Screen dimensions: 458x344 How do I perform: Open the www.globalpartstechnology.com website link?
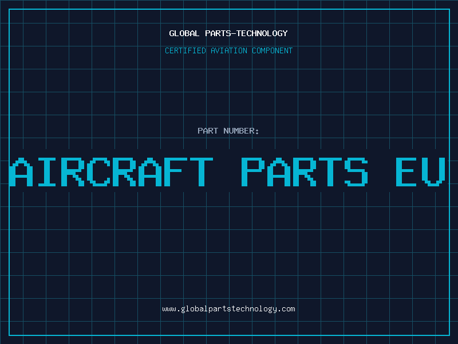(228, 309)
